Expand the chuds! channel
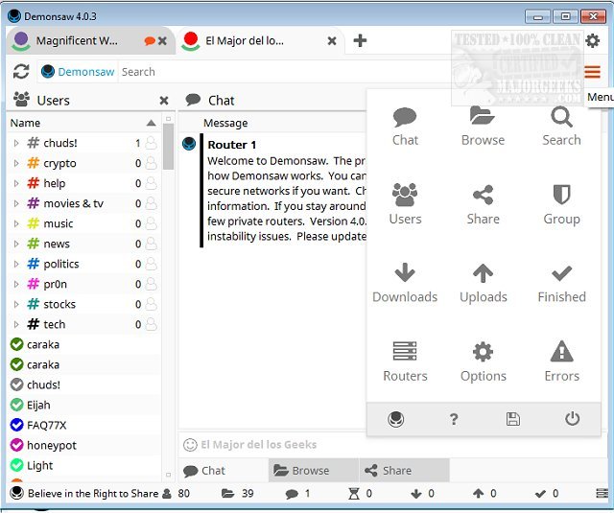 16,143
